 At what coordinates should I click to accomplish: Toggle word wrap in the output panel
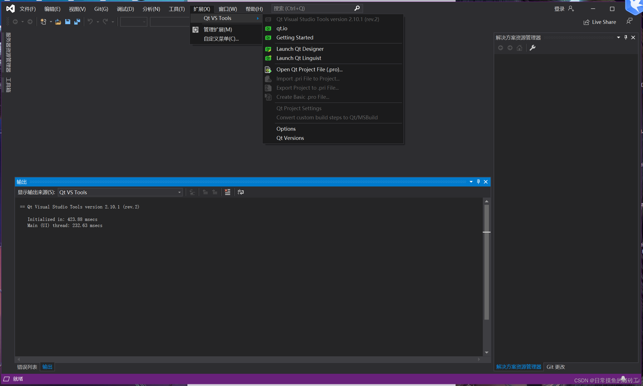(240, 192)
